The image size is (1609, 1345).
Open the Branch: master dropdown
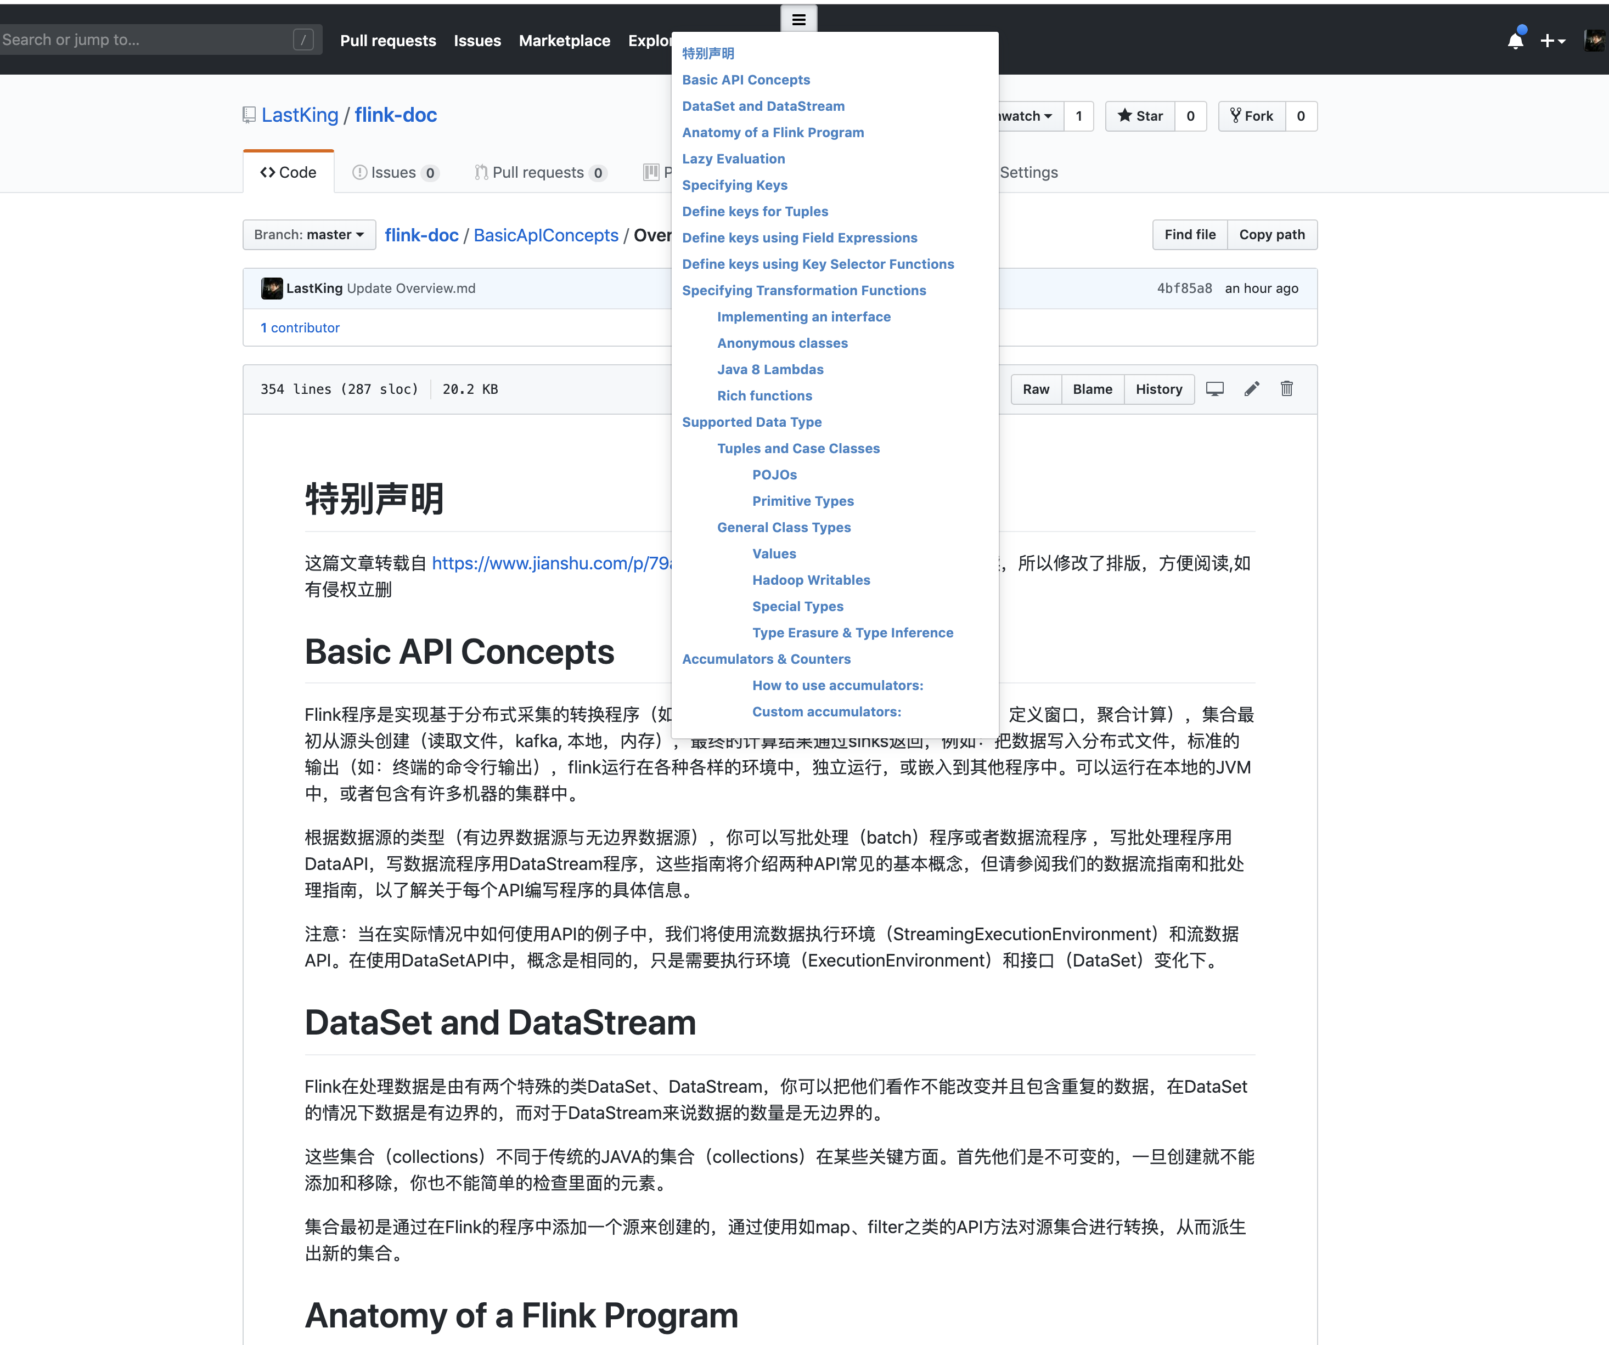tap(309, 234)
